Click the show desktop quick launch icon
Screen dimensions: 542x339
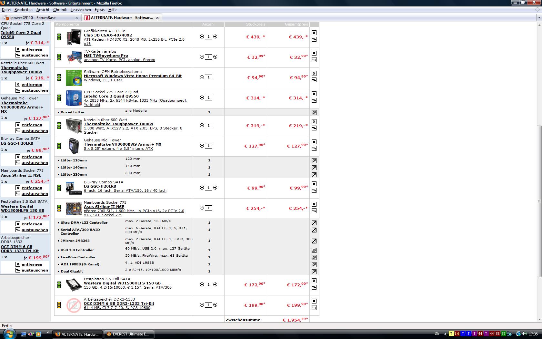[x=24, y=334]
